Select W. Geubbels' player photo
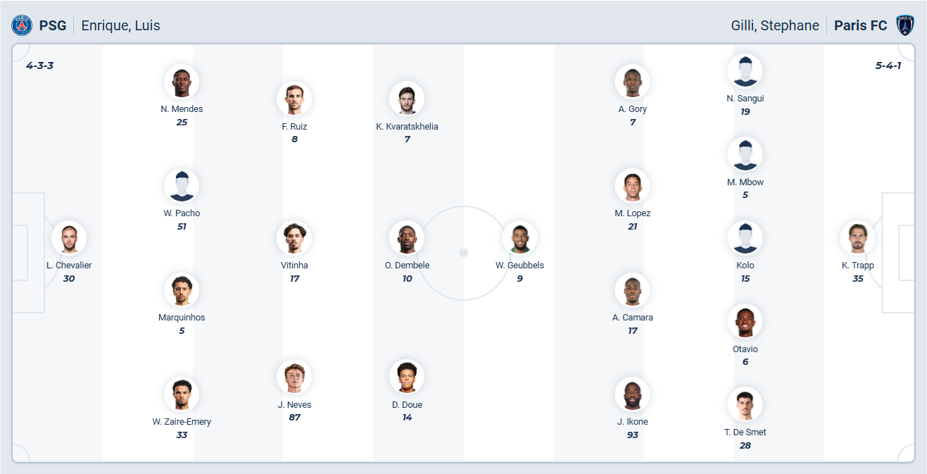This screenshot has height=474, width=927. pyautogui.click(x=519, y=238)
